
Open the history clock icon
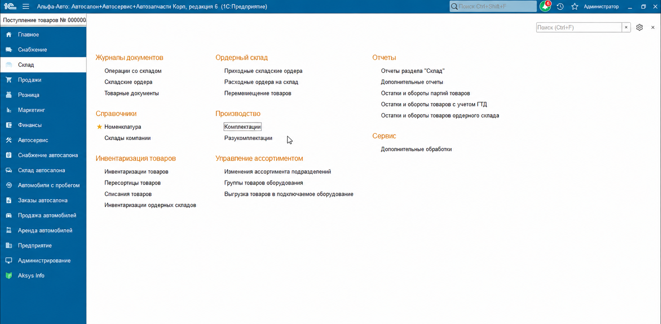pos(560,6)
